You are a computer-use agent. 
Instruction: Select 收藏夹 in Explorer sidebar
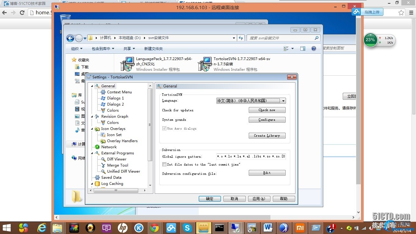(x=83, y=60)
